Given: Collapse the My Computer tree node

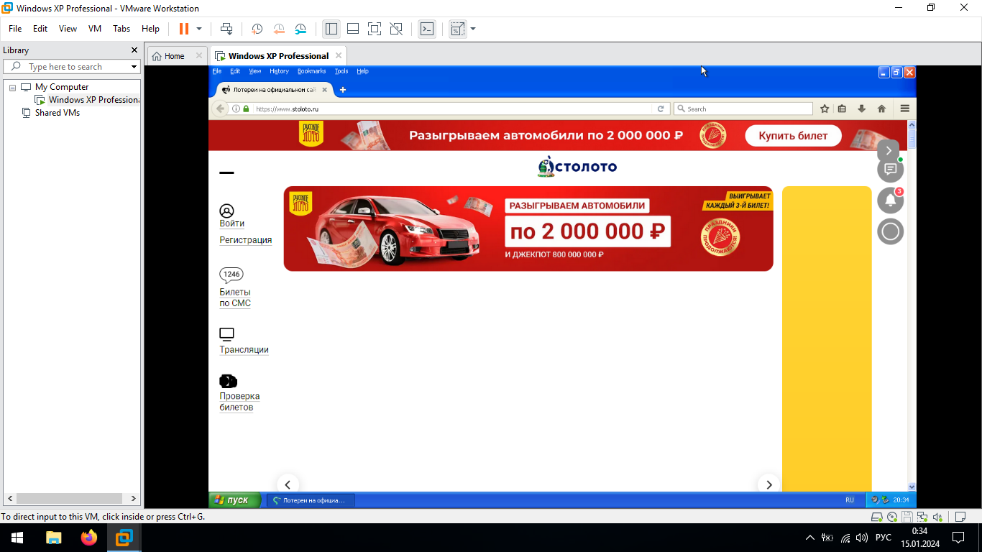Looking at the screenshot, I should click(12, 87).
